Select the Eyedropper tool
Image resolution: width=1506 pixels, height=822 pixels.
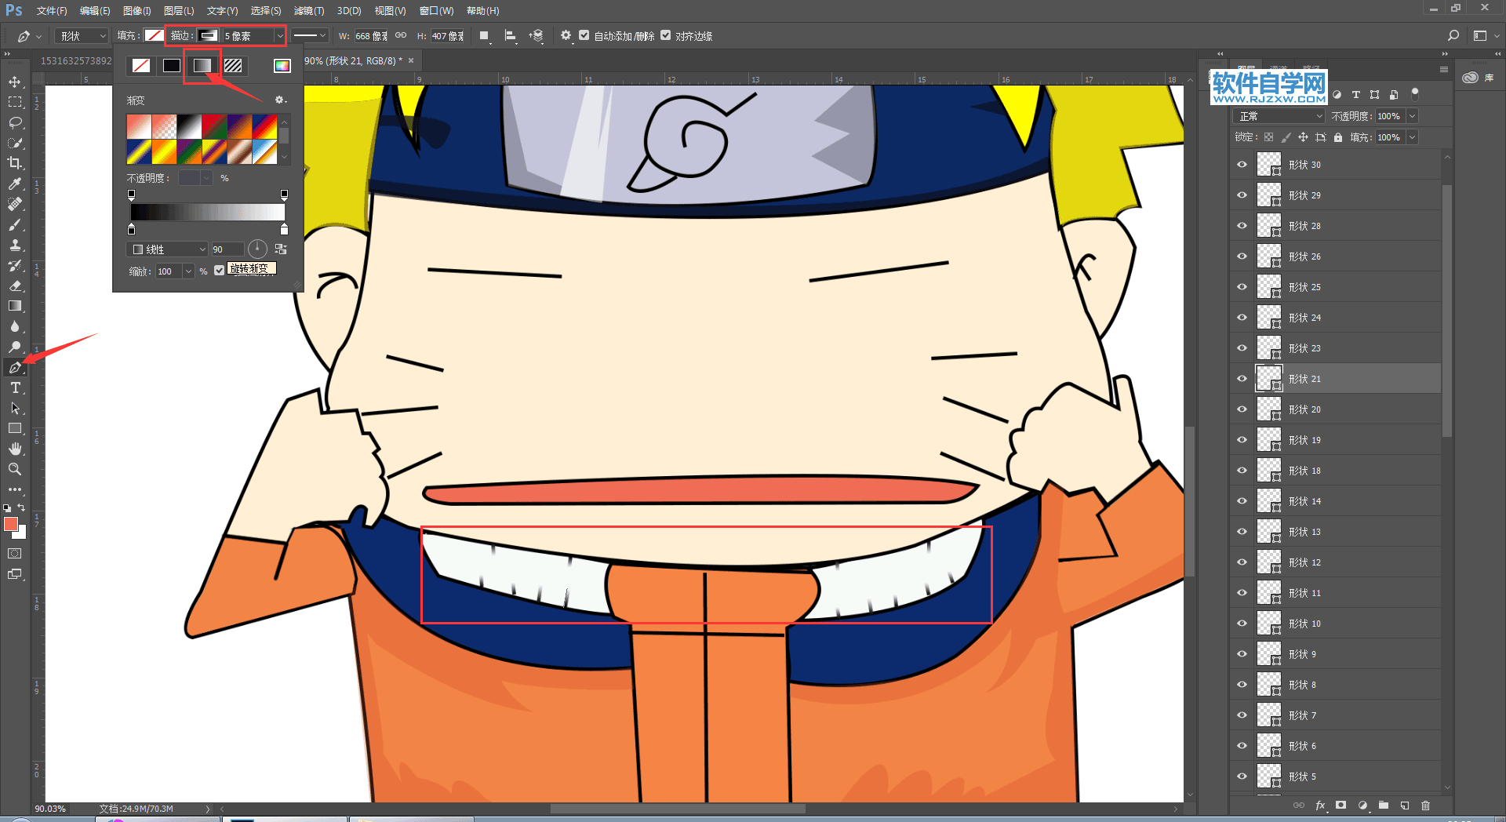tap(15, 184)
